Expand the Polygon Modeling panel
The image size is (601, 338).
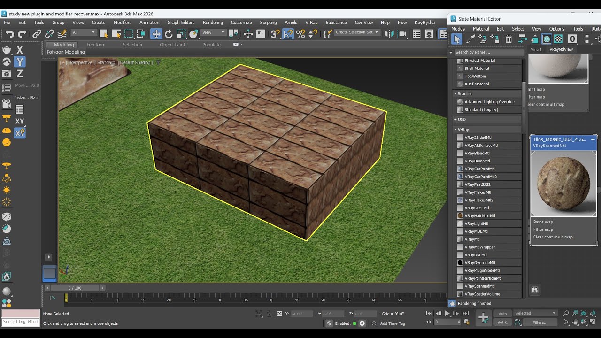pyautogui.click(x=66, y=52)
